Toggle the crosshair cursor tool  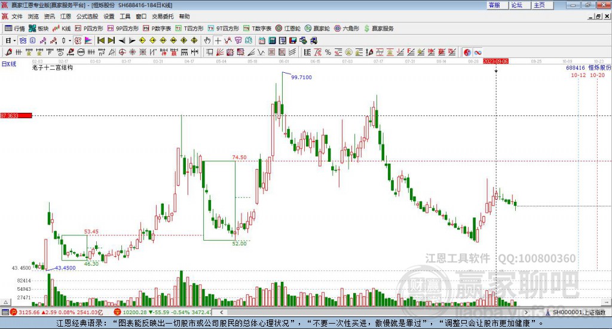(x=218, y=41)
